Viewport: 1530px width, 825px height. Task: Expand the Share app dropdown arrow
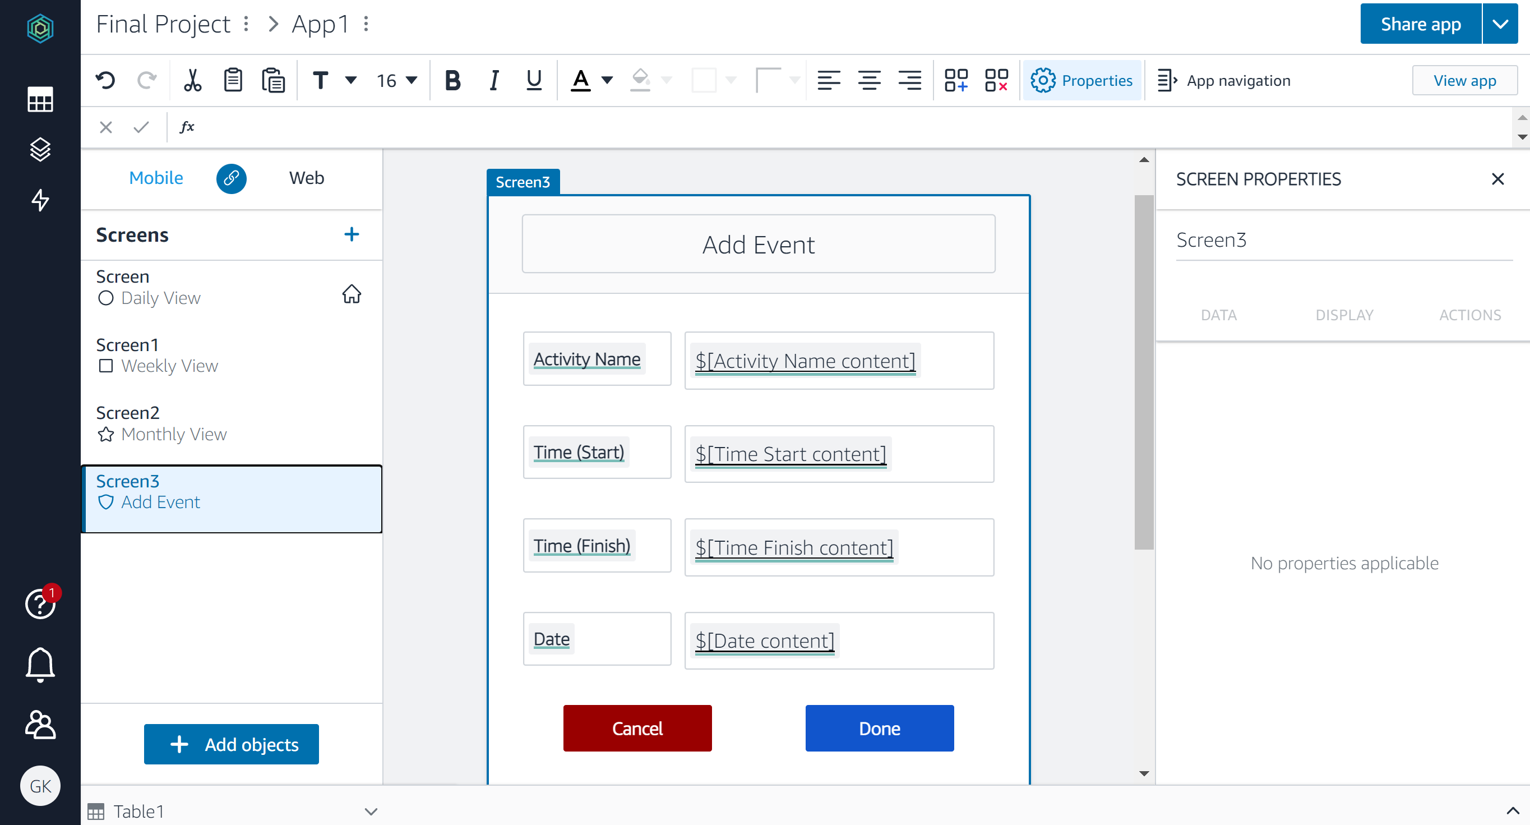pyautogui.click(x=1501, y=24)
